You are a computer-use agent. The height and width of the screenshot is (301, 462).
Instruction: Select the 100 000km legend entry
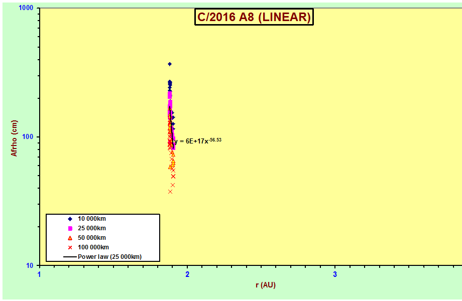pos(93,247)
